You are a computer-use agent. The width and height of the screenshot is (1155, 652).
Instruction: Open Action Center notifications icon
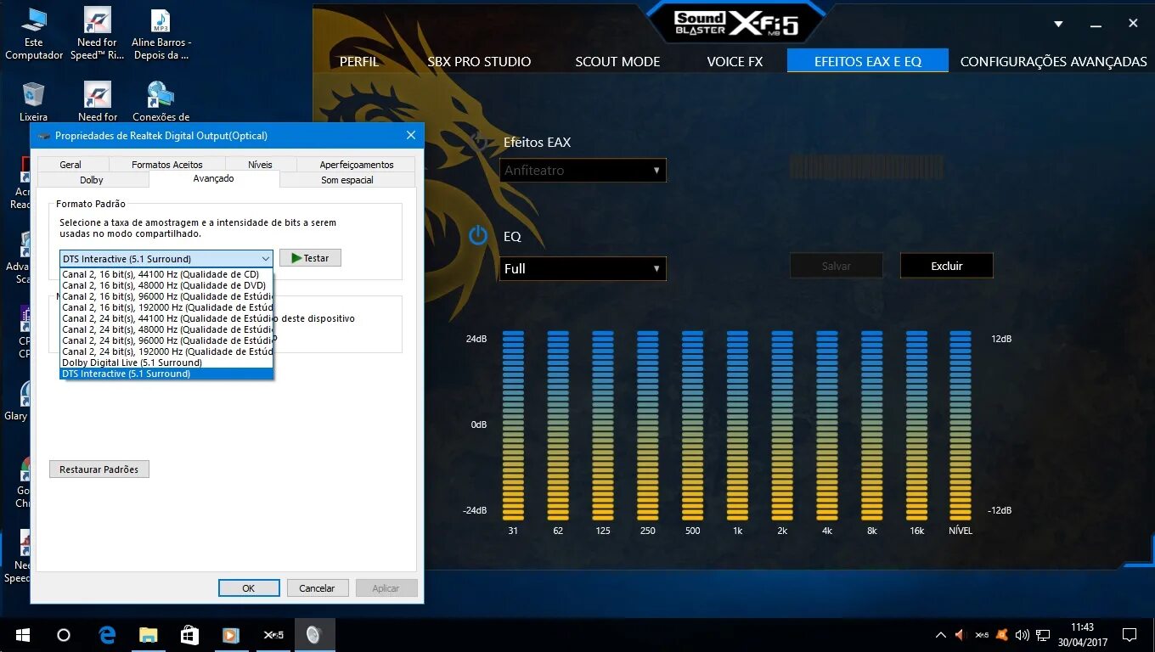(x=1130, y=635)
